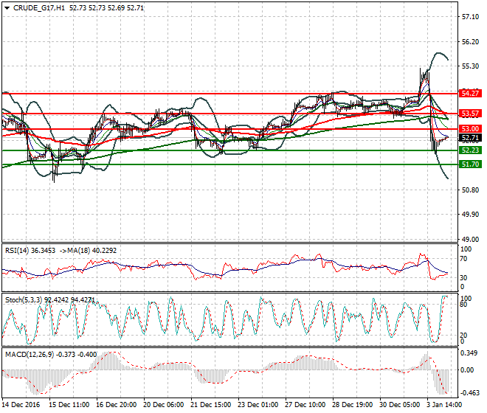The image size is (487, 413).
Task: Select the 51.70 green support label
Action: pos(470,164)
